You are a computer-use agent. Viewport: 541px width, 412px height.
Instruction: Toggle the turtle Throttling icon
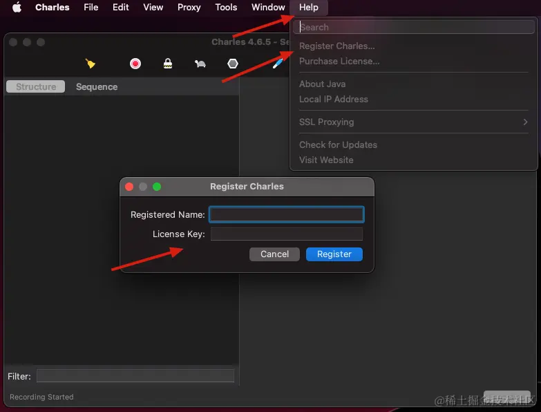(200, 64)
